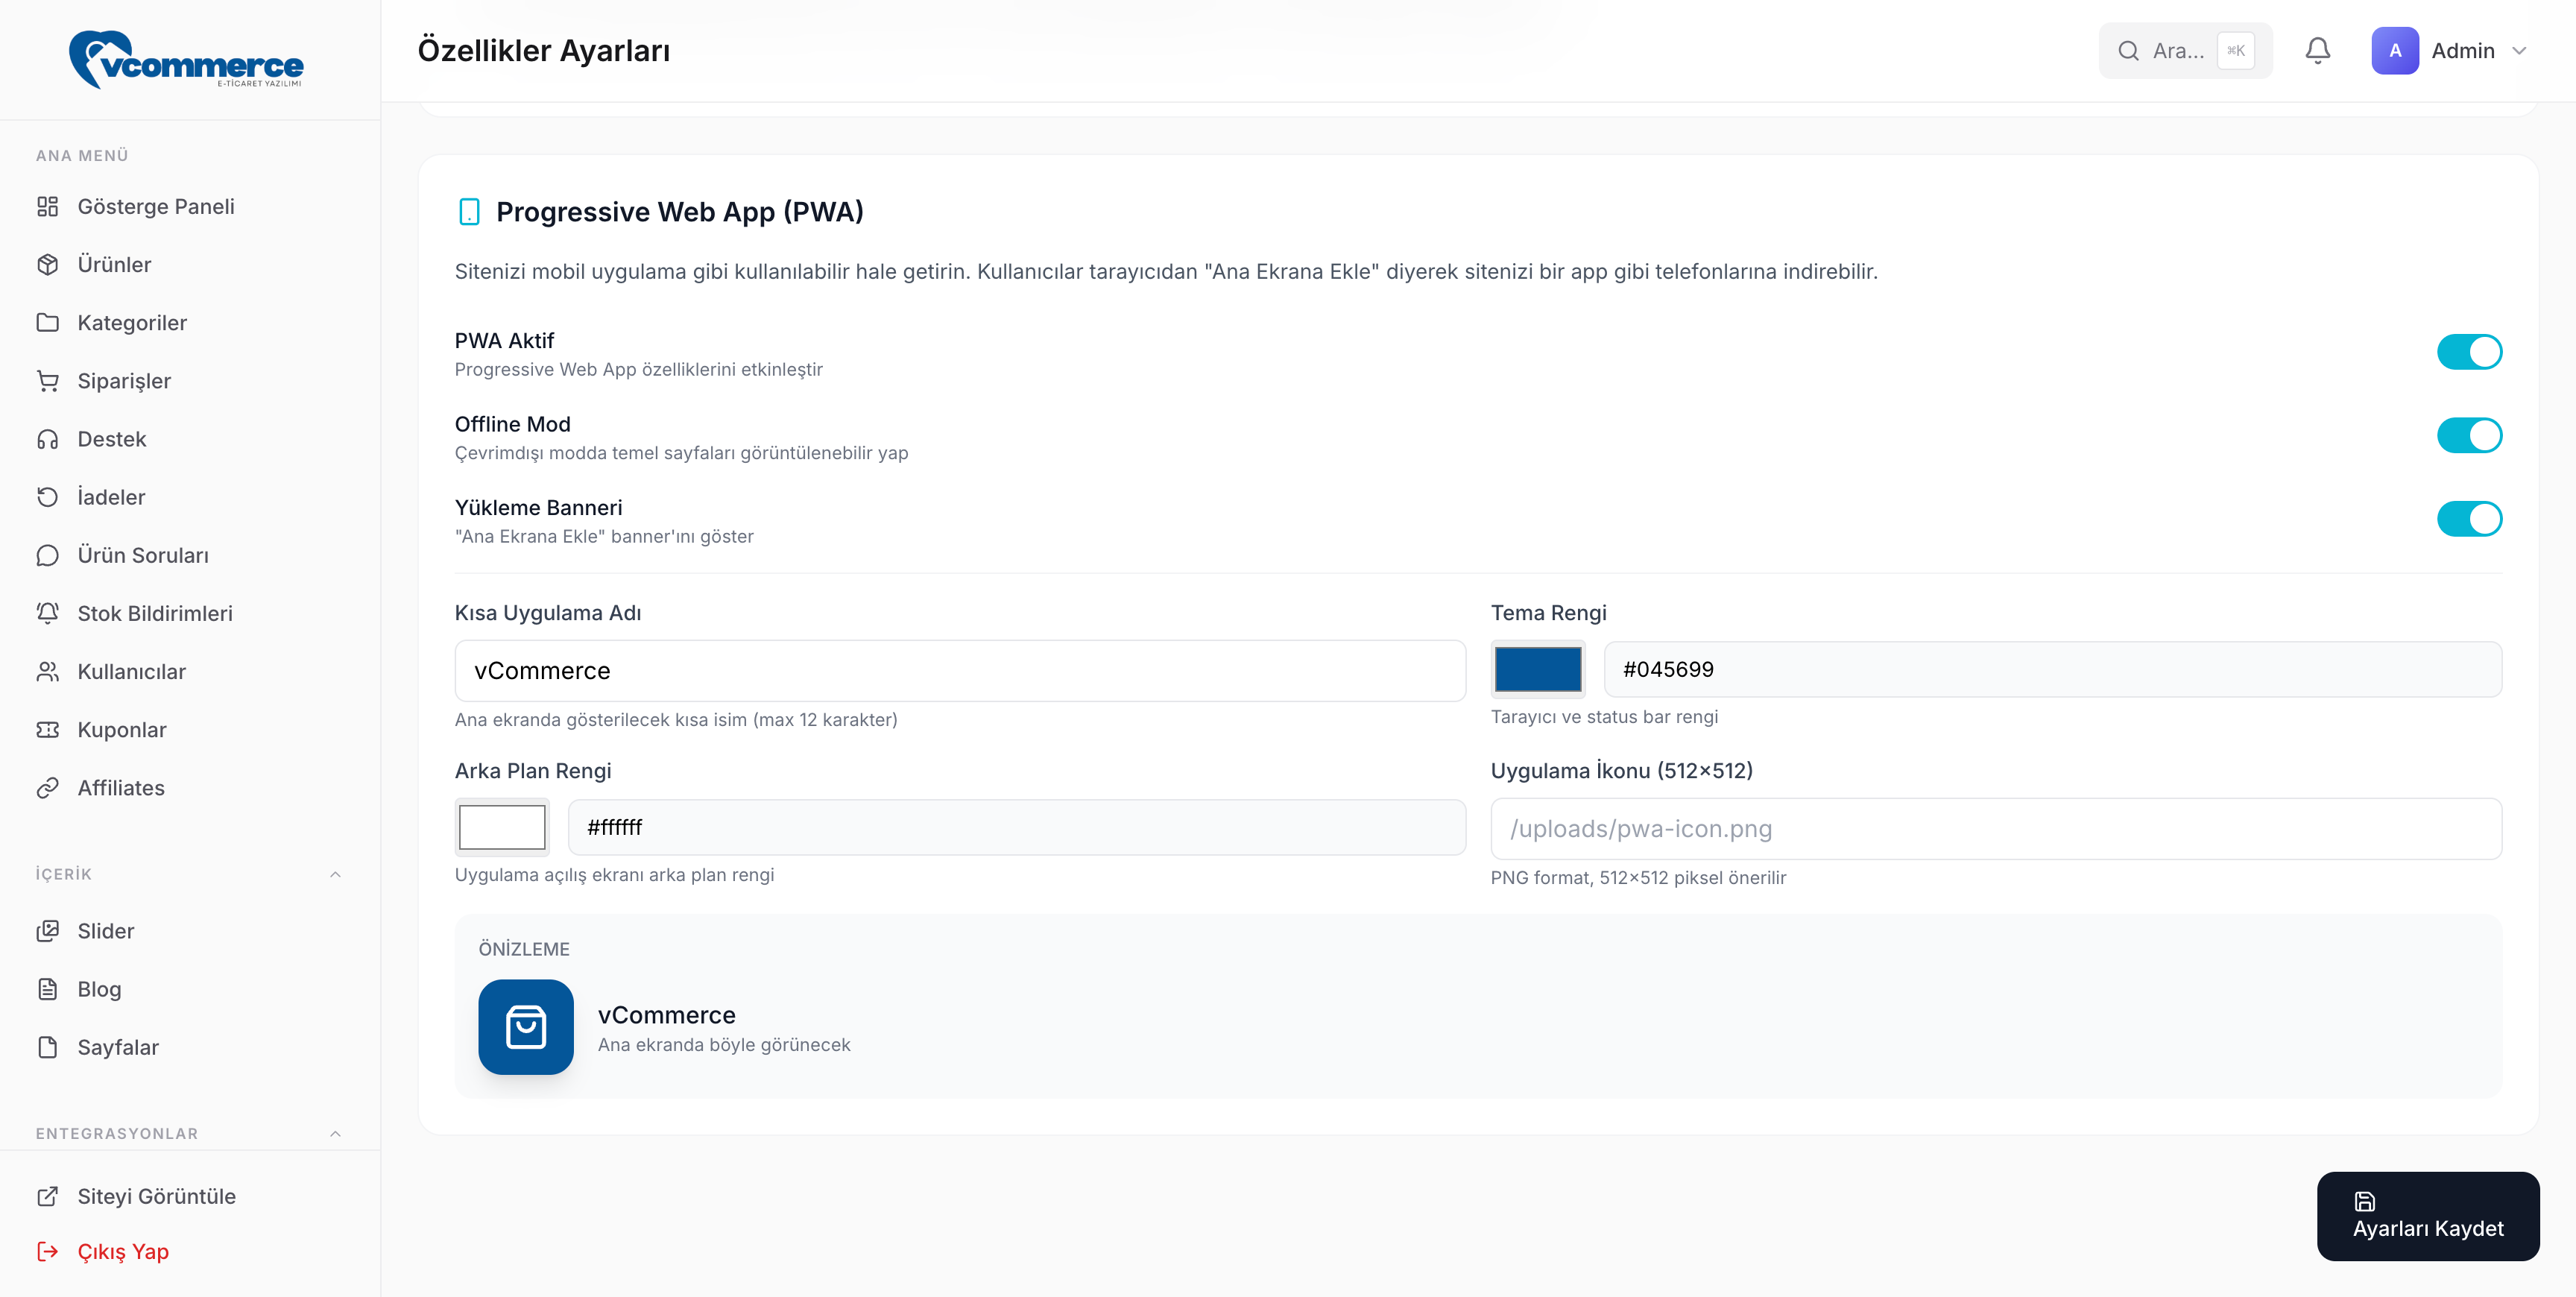Click the Kuponlar ticket icon
Image resolution: width=2576 pixels, height=1297 pixels.
click(47, 730)
